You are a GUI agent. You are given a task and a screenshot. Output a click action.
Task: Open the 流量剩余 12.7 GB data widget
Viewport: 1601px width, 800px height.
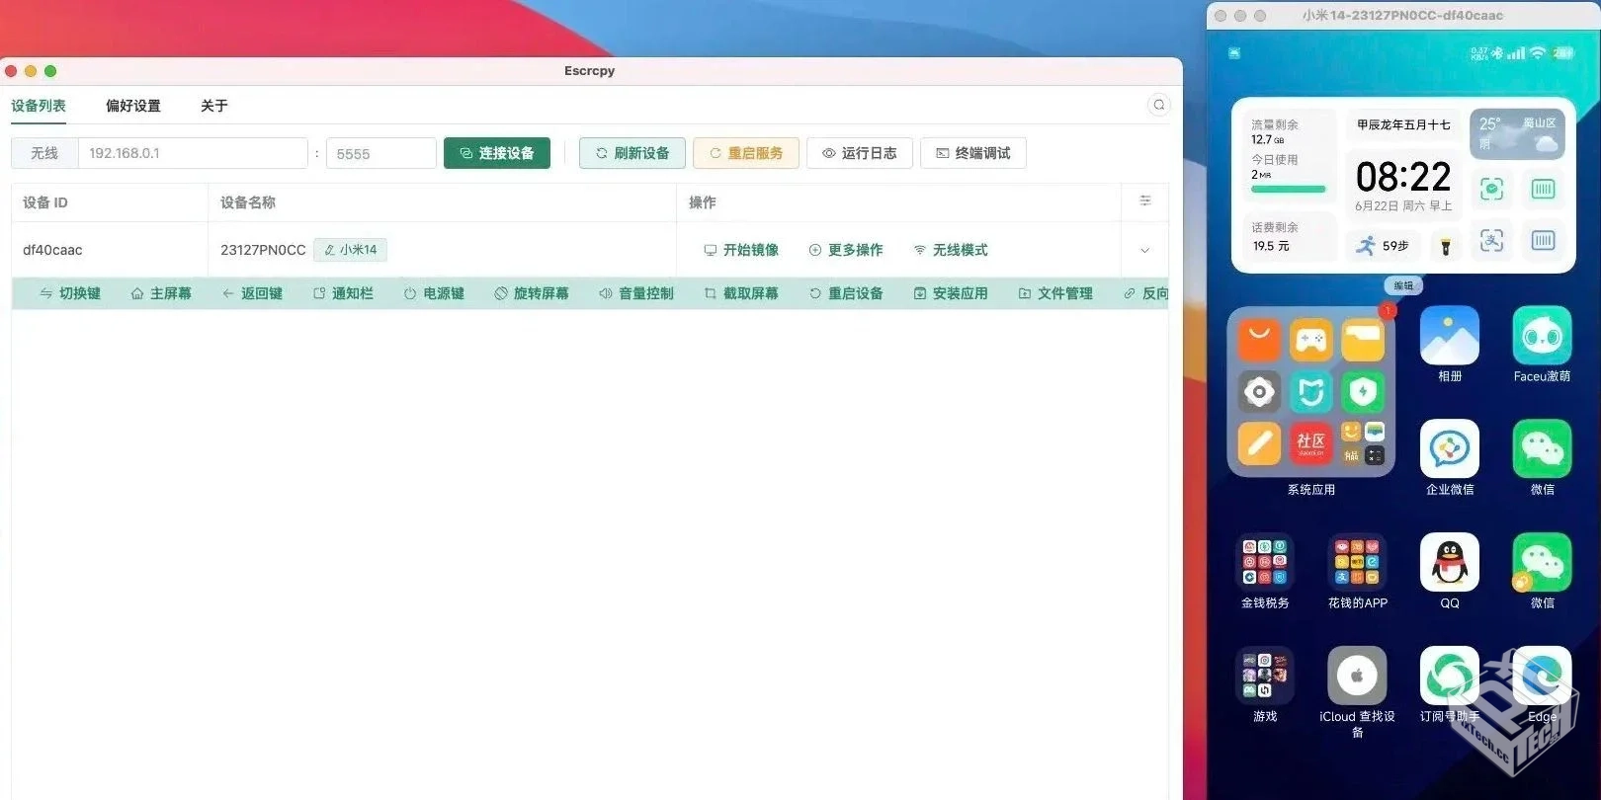(x=1289, y=156)
